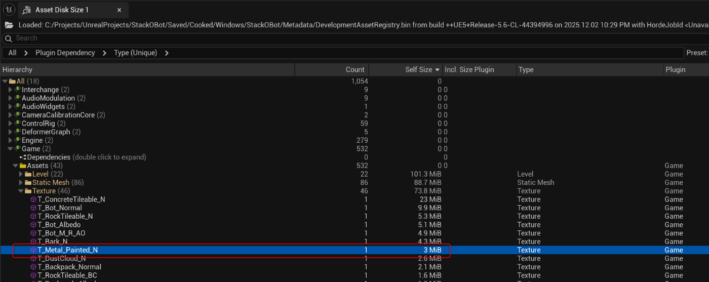Click the 23 MiB size value
709x282 pixels.
[430, 199]
